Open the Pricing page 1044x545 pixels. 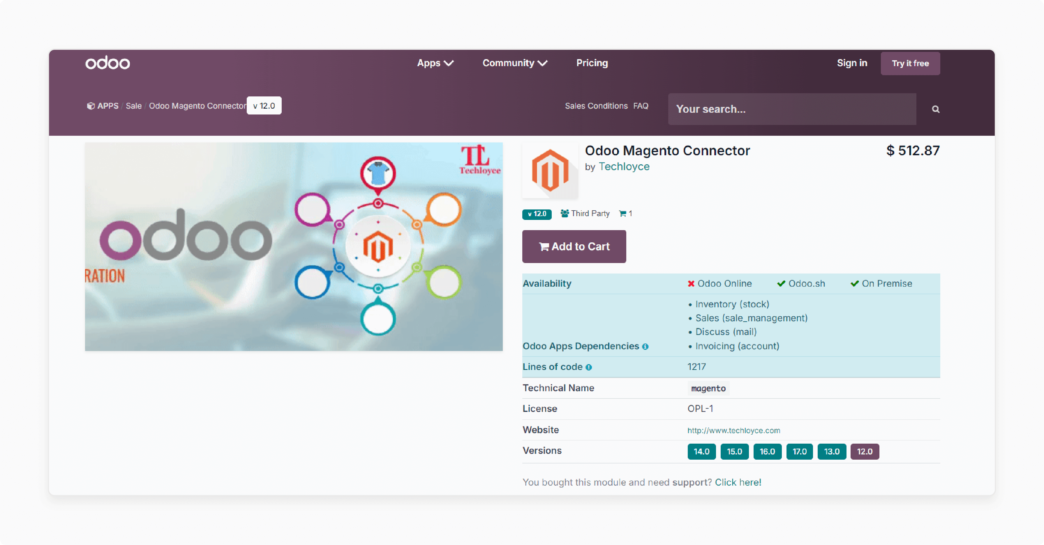pyautogui.click(x=592, y=63)
